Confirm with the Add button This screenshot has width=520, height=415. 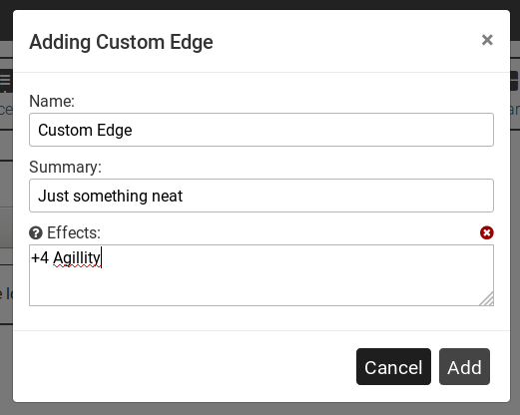464,367
